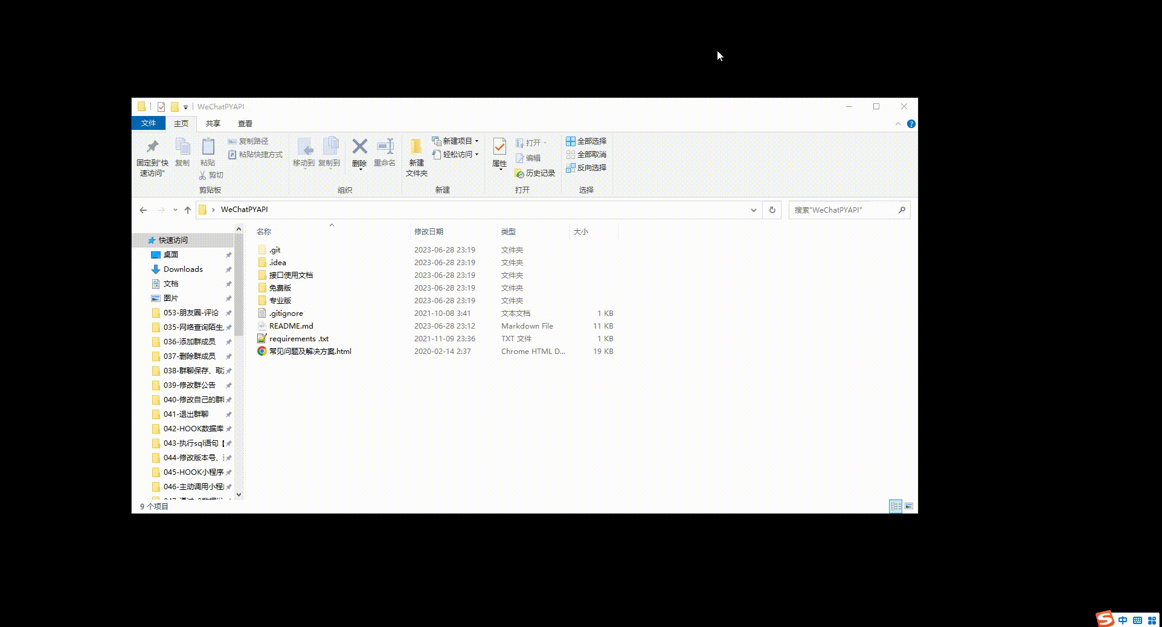This screenshot has height=627, width=1162.
Task: Click the Rename (重命名) icon
Action: tap(385, 146)
